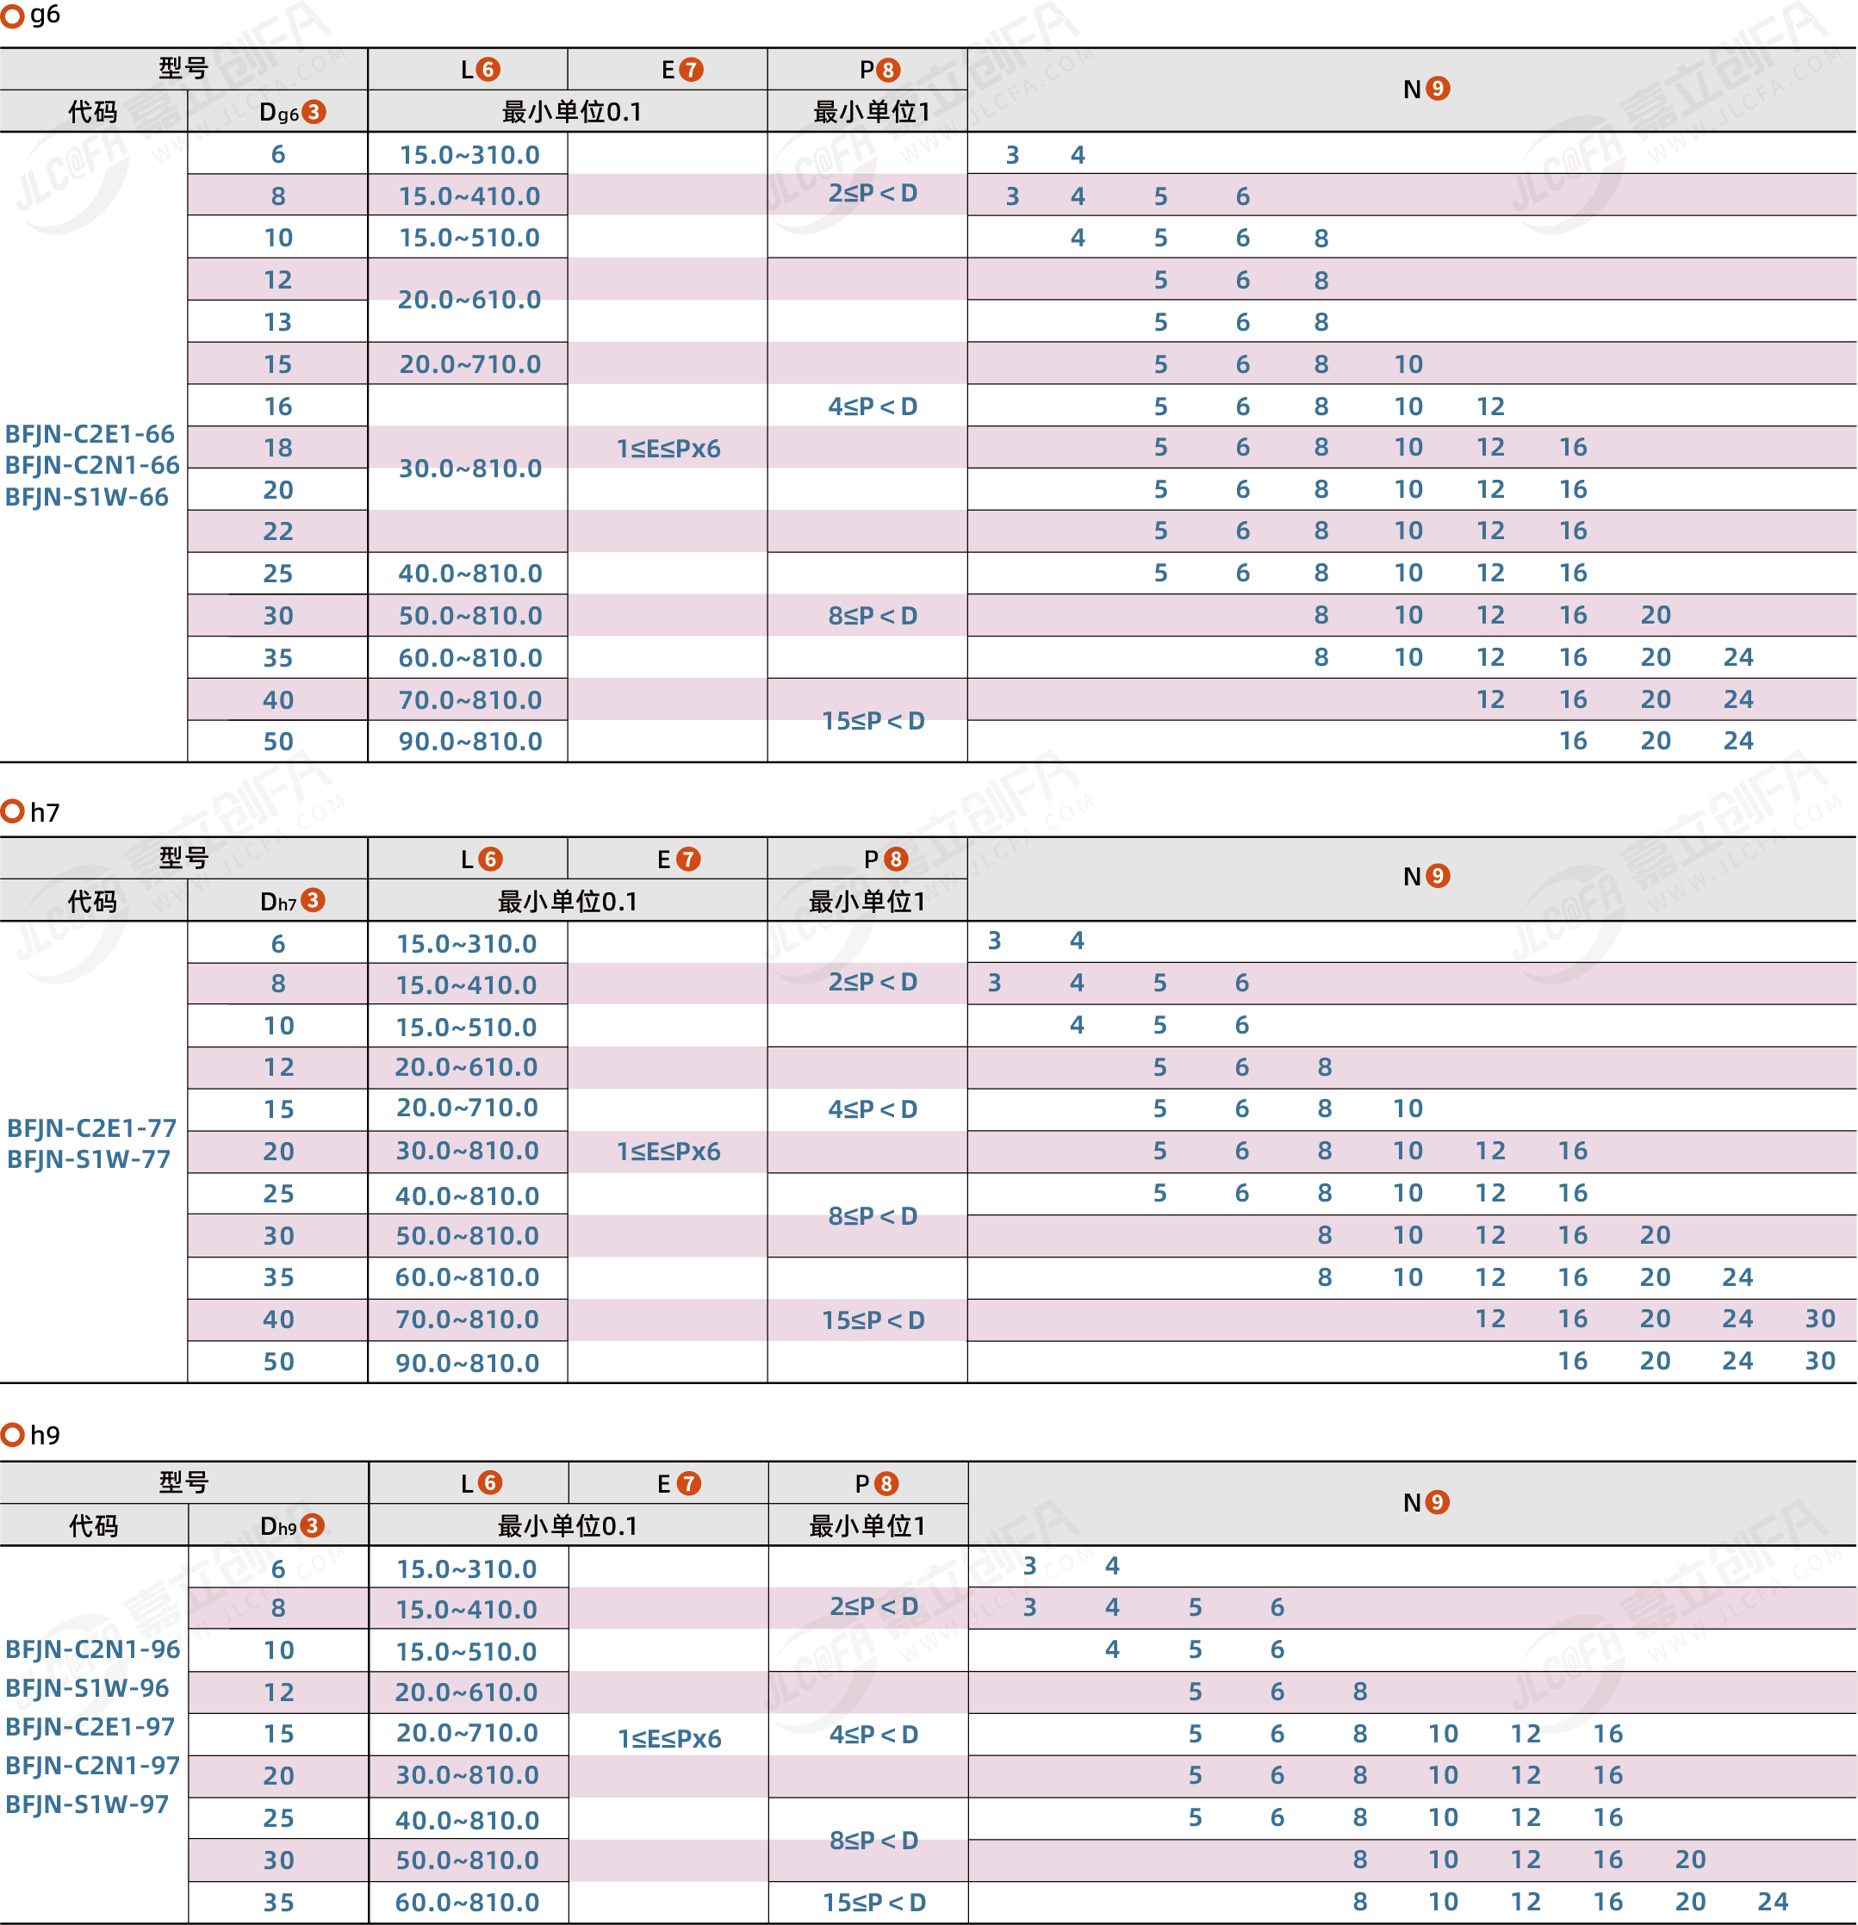This screenshot has height=1925, width=1858.
Task: Click diameter 13 in g6 table
Action: [278, 322]
